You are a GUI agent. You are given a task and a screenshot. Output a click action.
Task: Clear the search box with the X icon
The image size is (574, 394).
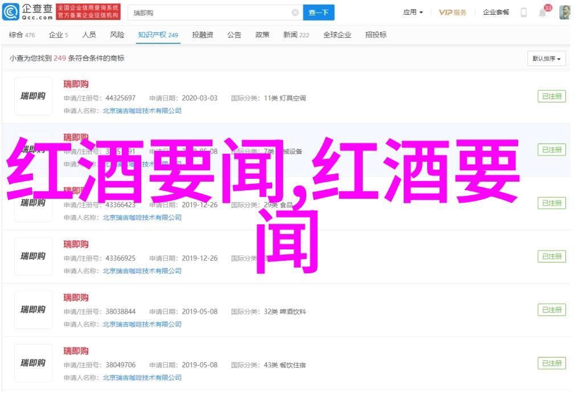tap(295, 13)
